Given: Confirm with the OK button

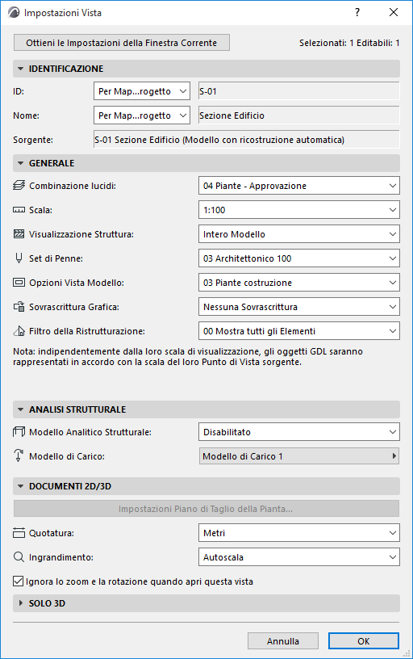Looking at the screenshot, I should click(364, 641).
